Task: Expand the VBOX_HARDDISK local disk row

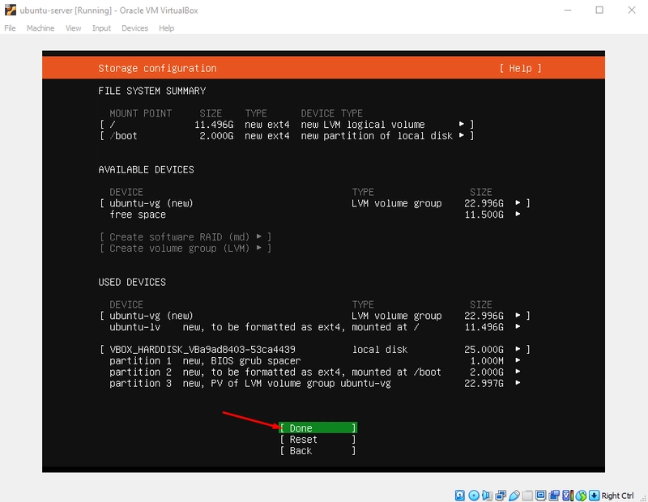Action: point(315,350)
